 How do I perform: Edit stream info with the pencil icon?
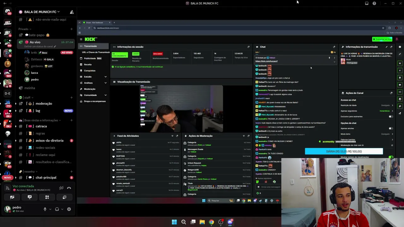387,47
